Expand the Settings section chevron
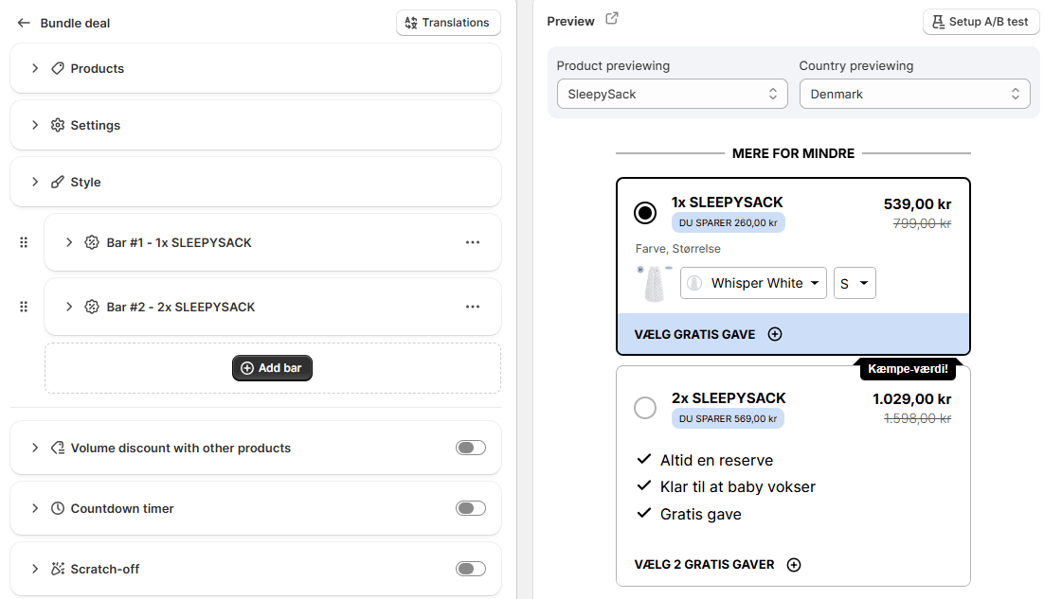The height and width of the screenshot is (599, 1044). click(x=35, y=125)
